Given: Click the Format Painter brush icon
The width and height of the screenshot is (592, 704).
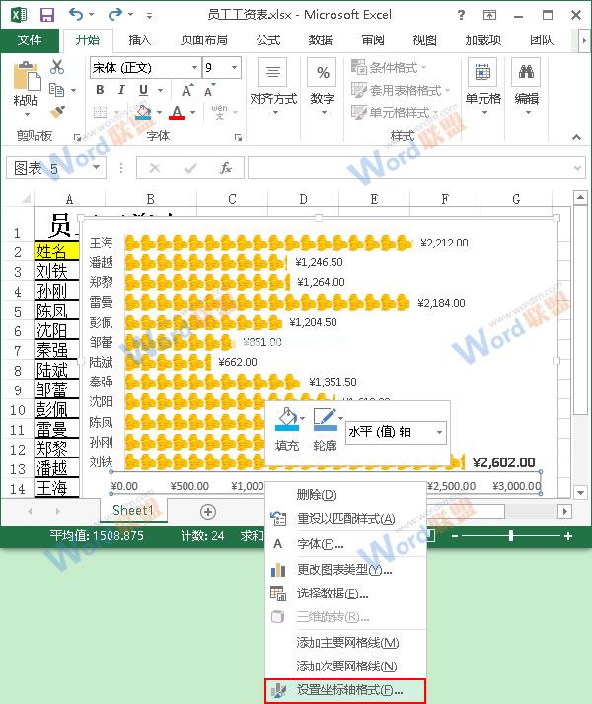Looking at the screenshot, I should click(57, 112).
